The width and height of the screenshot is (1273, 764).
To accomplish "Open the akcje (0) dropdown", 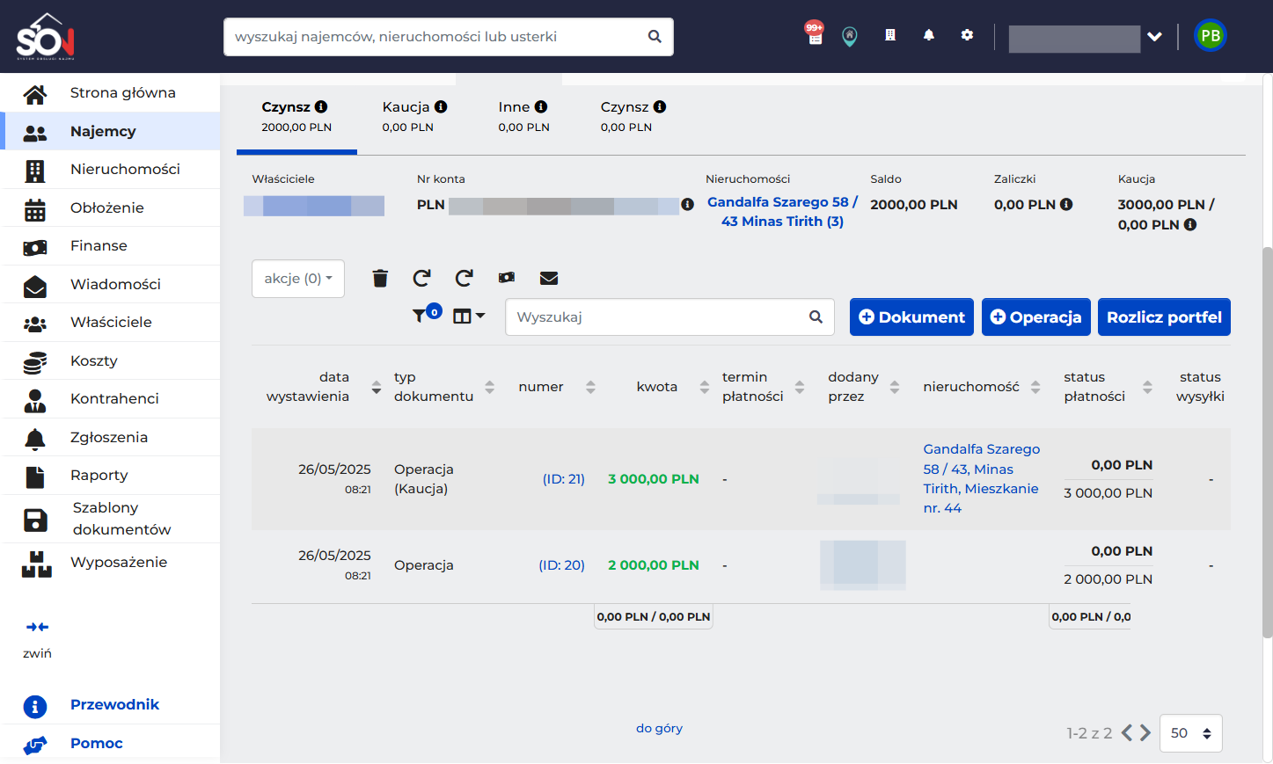I will 298,279.
